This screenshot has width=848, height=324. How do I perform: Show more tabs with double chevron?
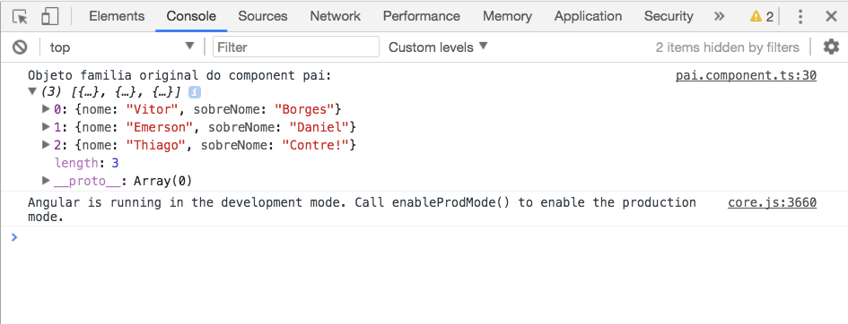(x=719, y=16)
